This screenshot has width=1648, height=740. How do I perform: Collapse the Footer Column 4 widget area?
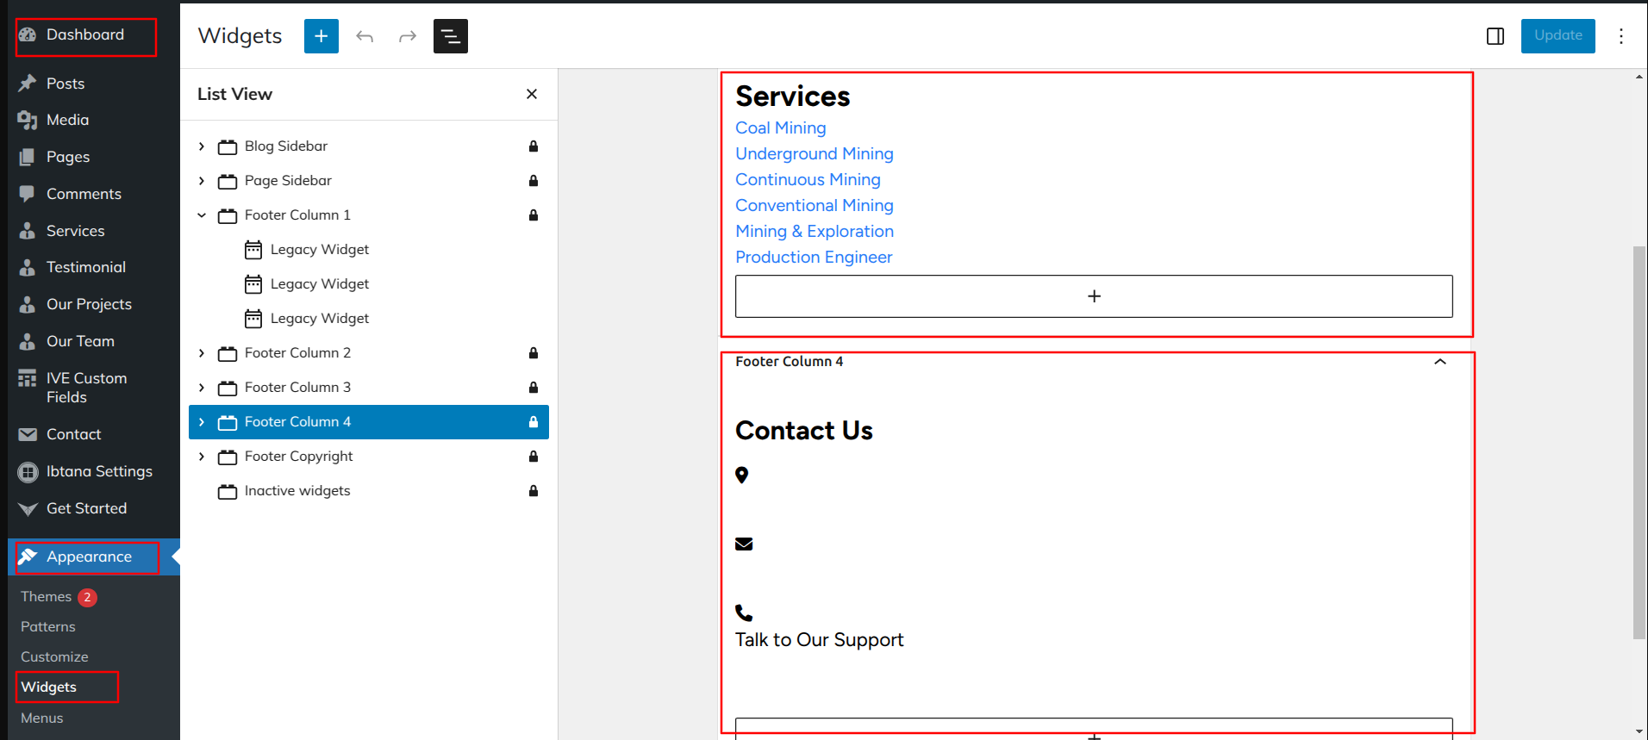coord(1439,362)
